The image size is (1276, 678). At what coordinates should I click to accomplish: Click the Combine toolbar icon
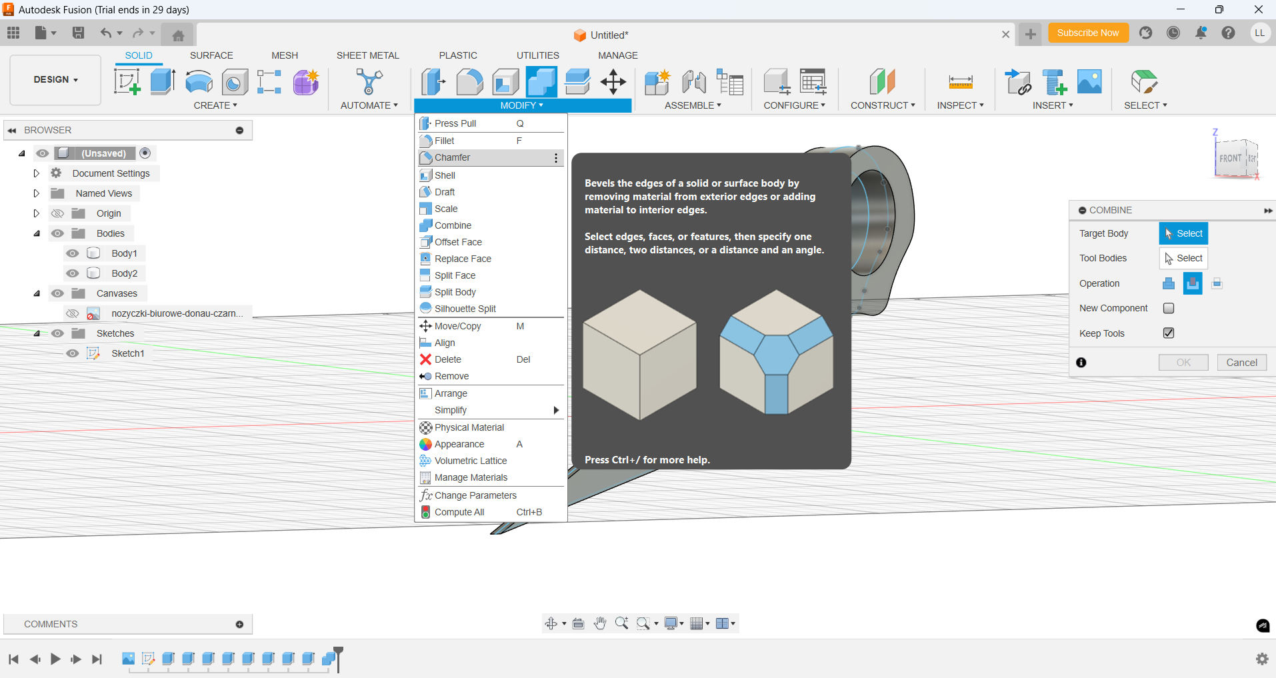541,82
